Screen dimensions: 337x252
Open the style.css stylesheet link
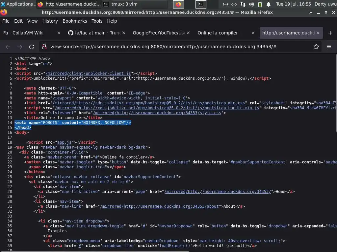(x=157, y=113)
